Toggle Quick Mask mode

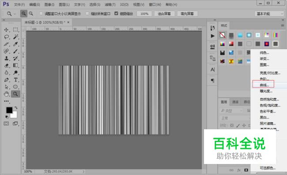coord(6,124)
